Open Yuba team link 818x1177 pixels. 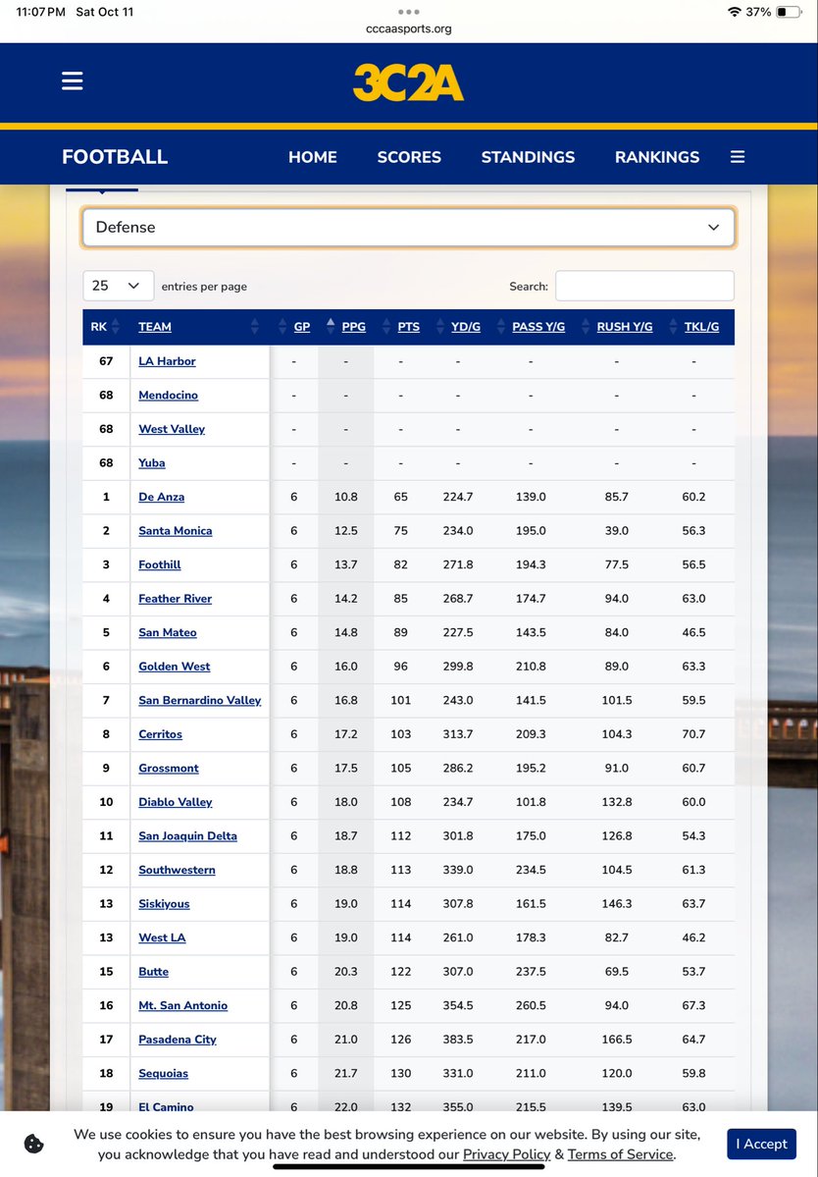(x=151, y=463)
